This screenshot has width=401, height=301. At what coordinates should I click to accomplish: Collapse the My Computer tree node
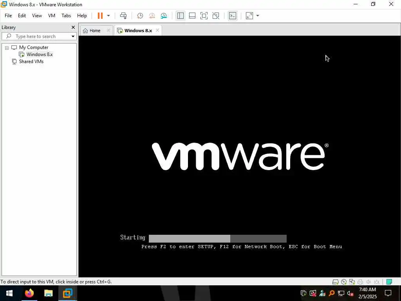point(7,48)
